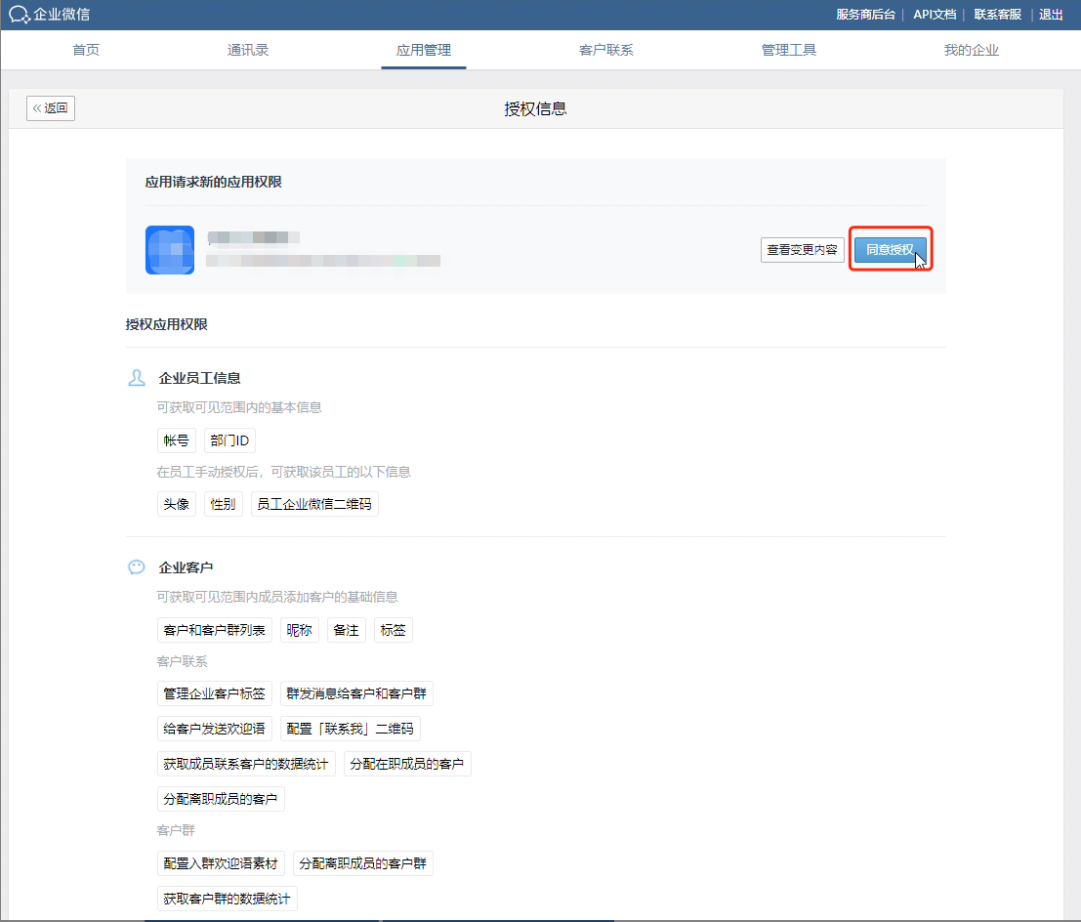Screen dimensions: 1081x922
Task: Go to the 客户联系 tab
Action: (x=606, y=50)
